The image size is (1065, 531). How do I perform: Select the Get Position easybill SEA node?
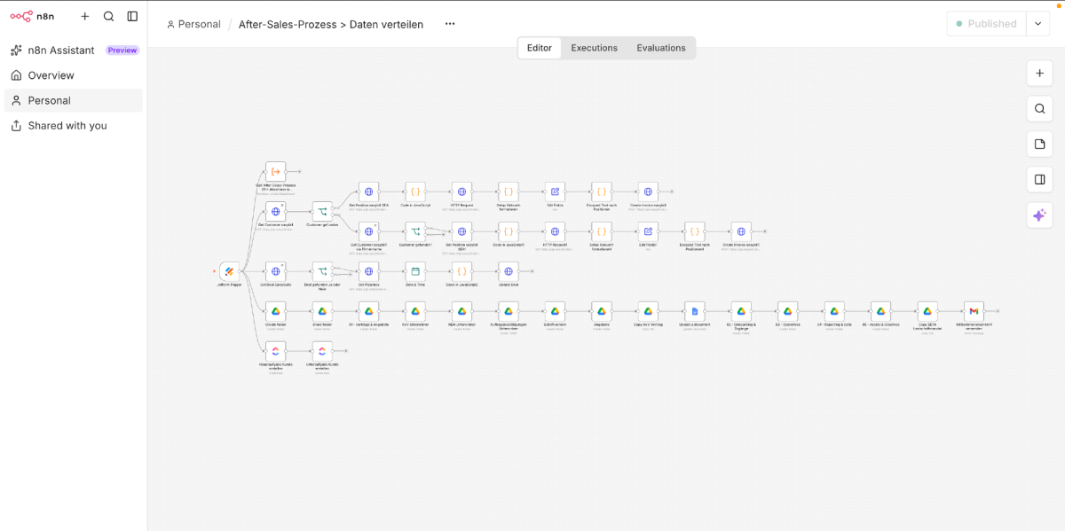click(369, 191)
